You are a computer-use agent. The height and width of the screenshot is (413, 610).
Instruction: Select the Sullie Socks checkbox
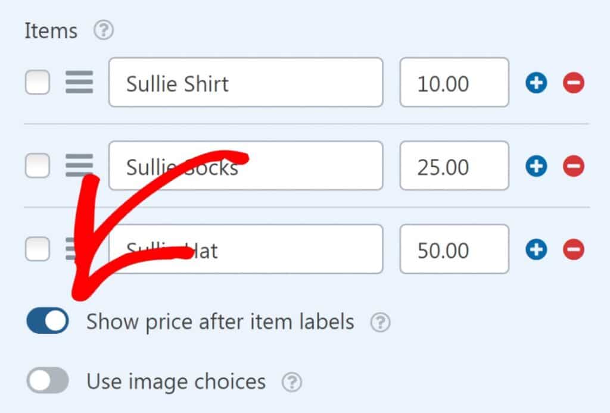click(38, 166)
